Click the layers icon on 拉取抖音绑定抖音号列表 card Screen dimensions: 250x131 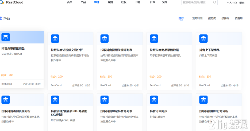(105, 100)
